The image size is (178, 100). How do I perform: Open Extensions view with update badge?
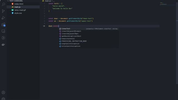point(3,24)
